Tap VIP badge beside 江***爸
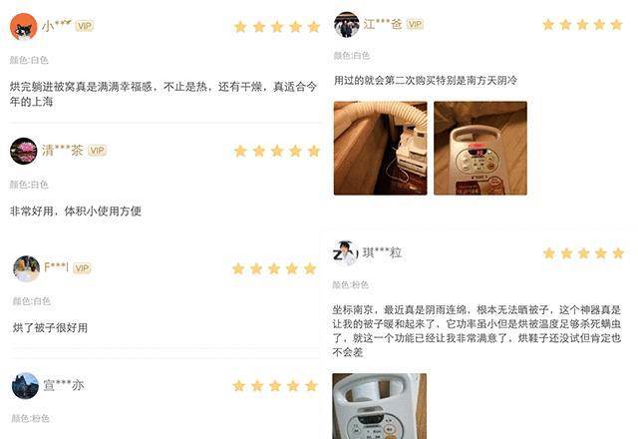638x439 pixels. pyautogui.click(x=415, y=24)
